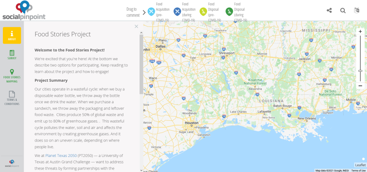This screenshot has height=172, width=367.
Task: Click the Project Summary heading
Action: tap(51, 80)
